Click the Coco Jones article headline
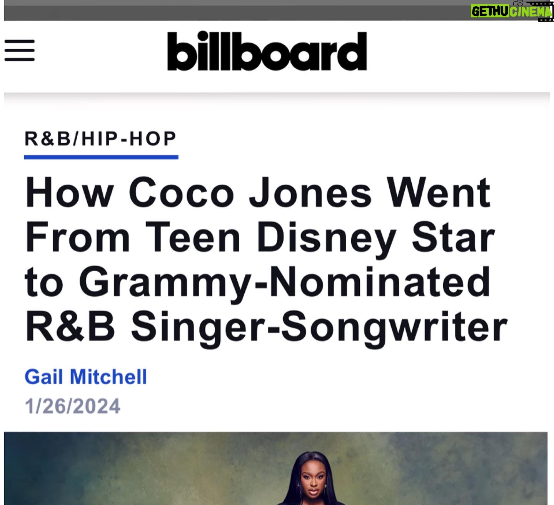 coord(266,259)
